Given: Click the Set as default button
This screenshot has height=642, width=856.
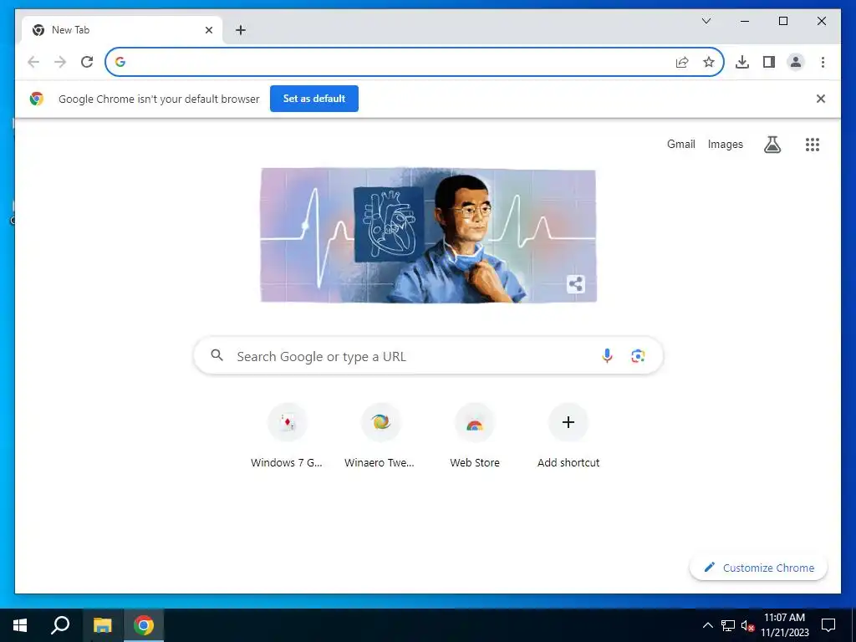Looking at the screenshot, I should (x=314, y=99).
